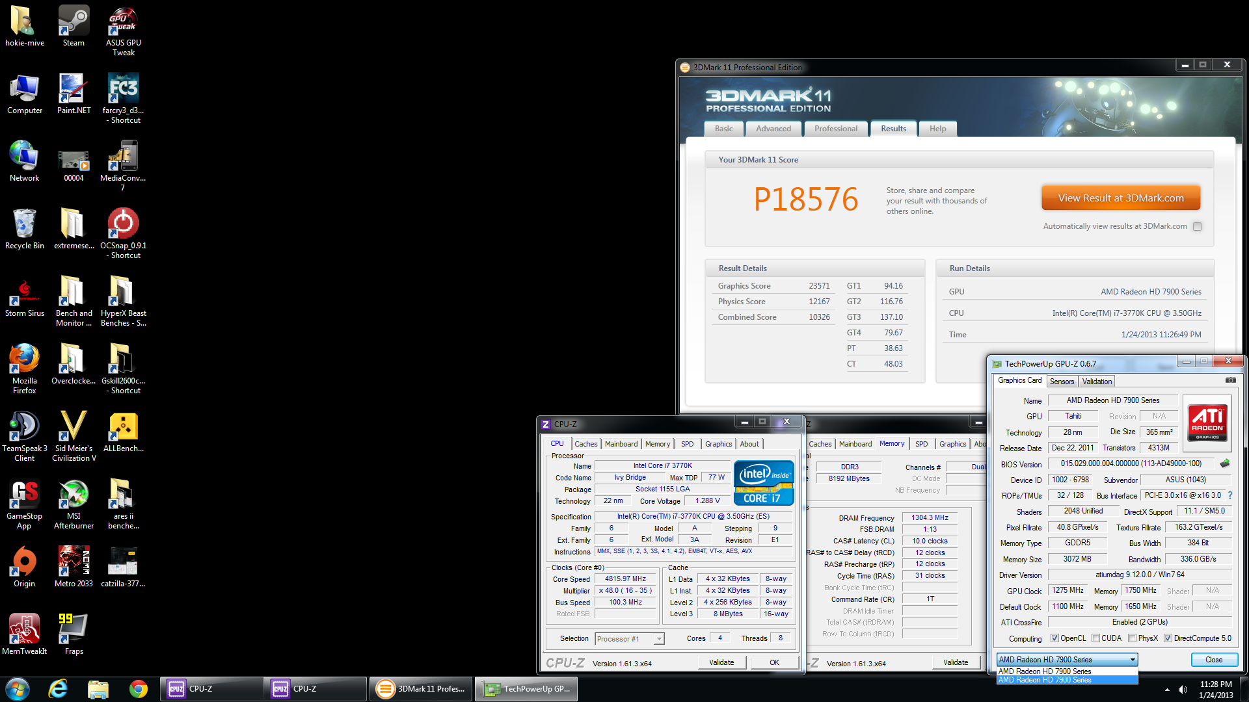Viewport: 1249px width, 702px height.
Task: Launch farcry3_d3 shortcut icon
Action: click(123, 98)
